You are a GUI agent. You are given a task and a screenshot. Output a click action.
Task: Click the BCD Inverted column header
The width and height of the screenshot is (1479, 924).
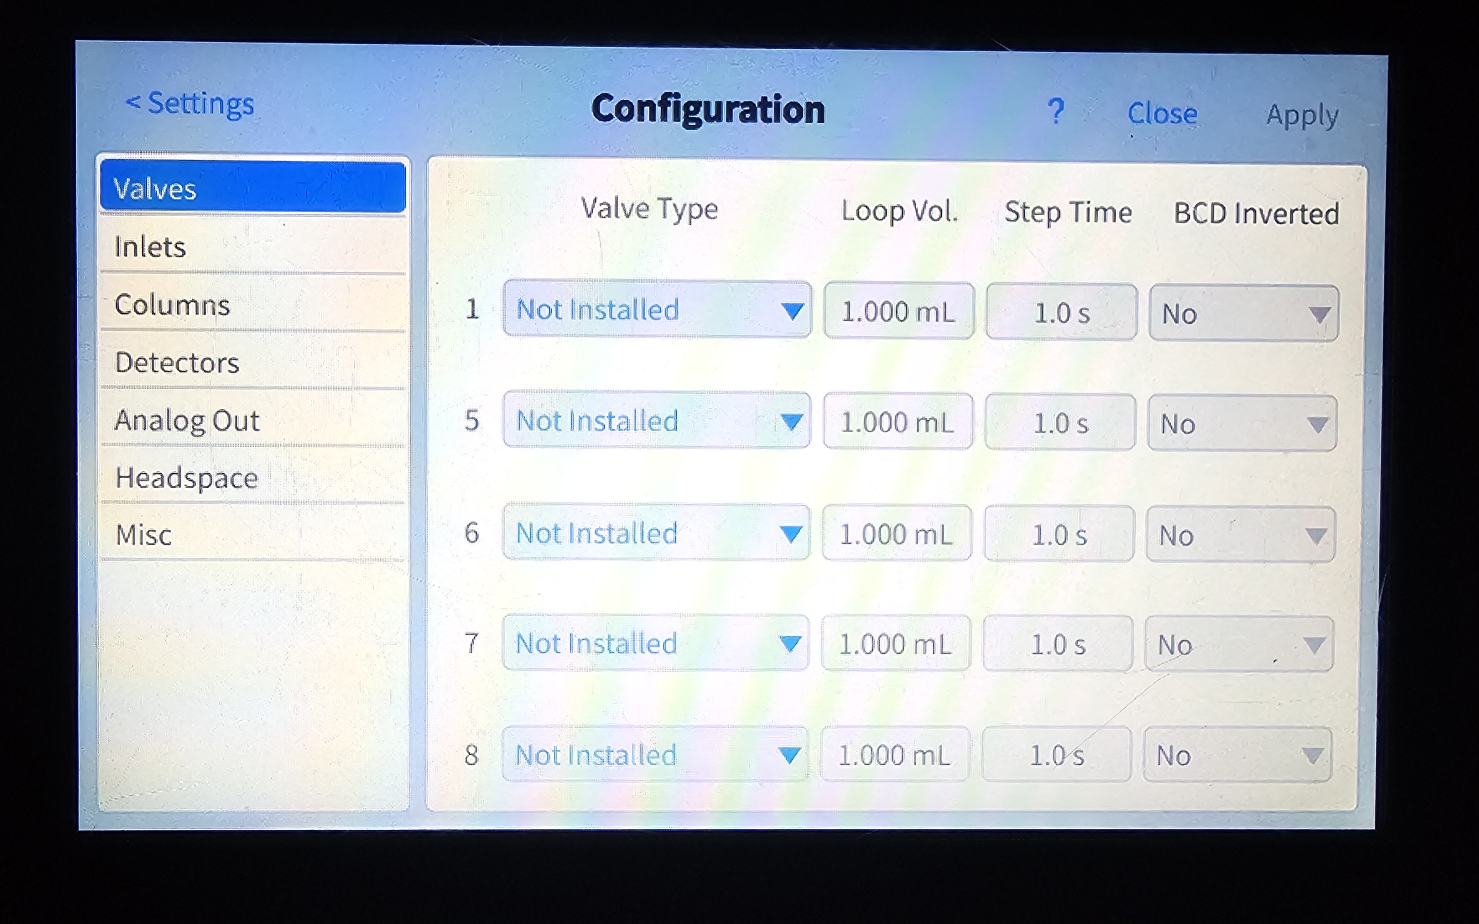[x=1257, y=213]
